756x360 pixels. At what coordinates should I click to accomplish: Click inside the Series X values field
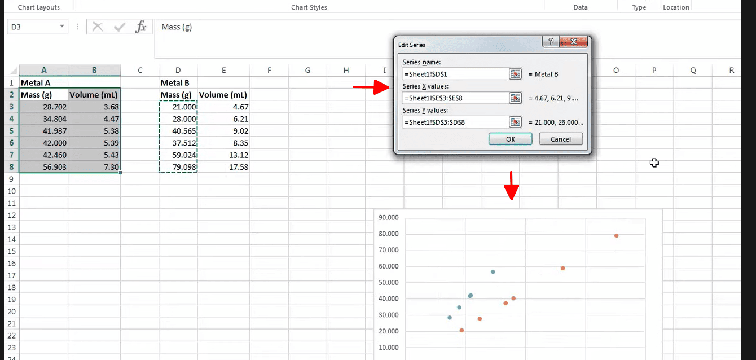coord(455,98)
